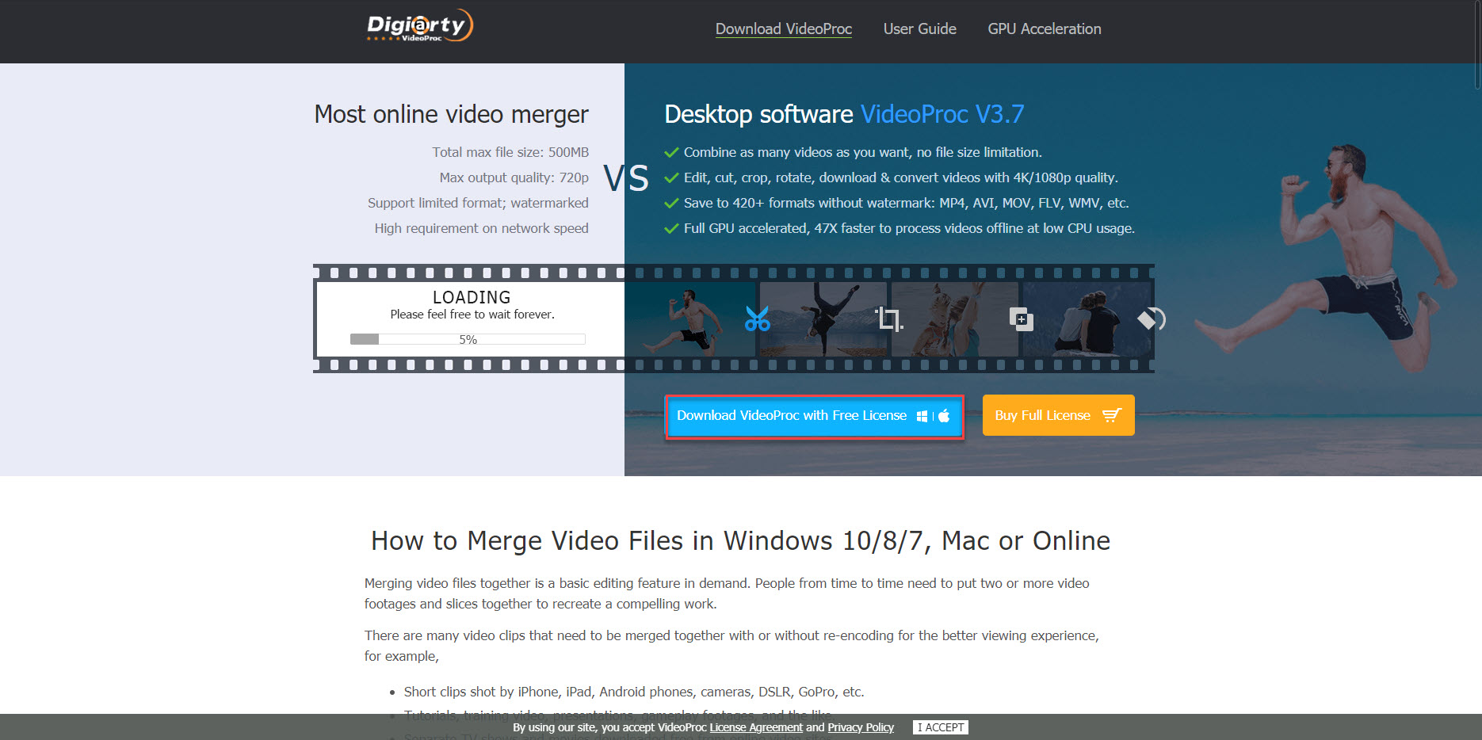This screenshot has width=1482, height=740.
Task: Open the Privacy Policy link
Action: click(861, 727)
